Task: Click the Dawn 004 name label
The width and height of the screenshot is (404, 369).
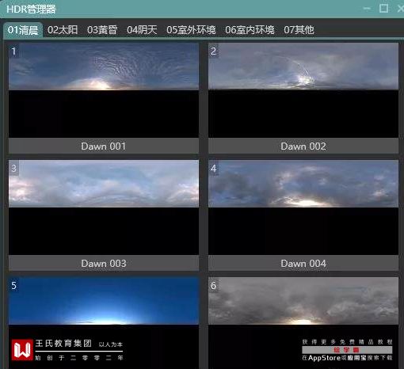Action: [303, 263]
